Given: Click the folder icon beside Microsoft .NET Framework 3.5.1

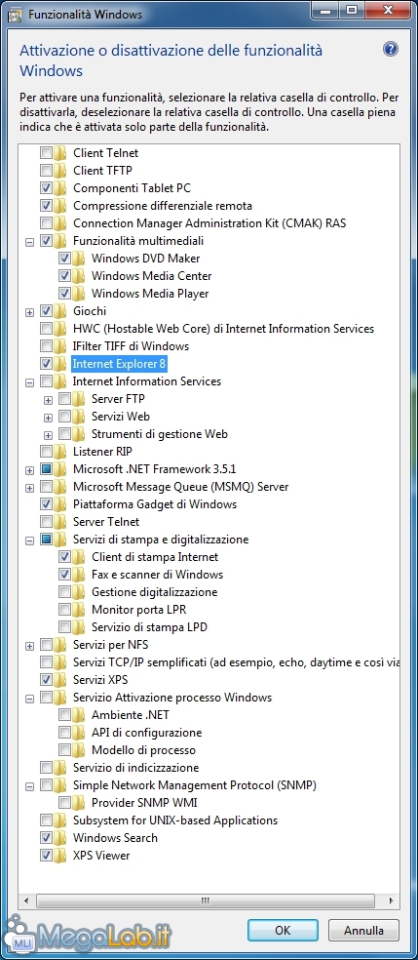Looking at the screenshot, I should tap(59, 469).
